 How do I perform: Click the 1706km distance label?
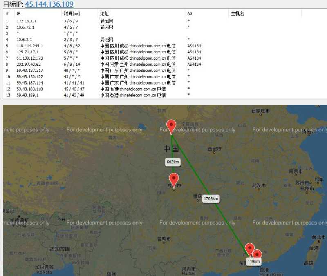coord(211,199)
